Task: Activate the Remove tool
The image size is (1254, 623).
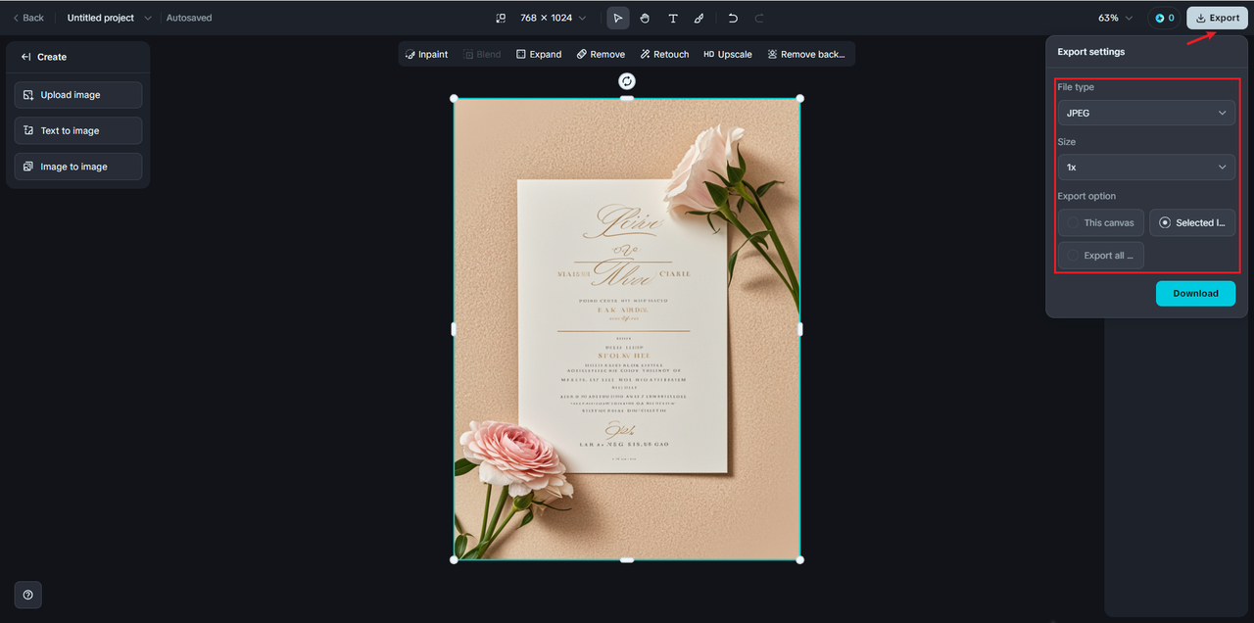Action: (x=601, y=54)
